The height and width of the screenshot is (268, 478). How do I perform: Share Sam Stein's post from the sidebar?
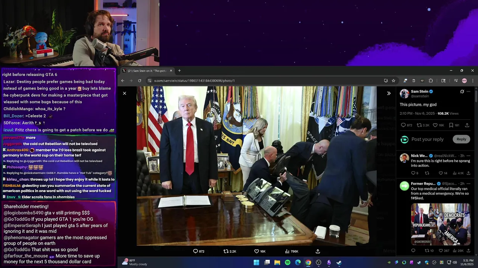(x=467, y=125)
